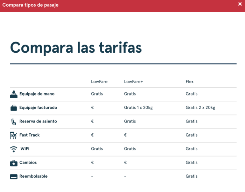
Task: Click LowFare+ Gratis in WiFi row
Action: click(x=130, y=149)
